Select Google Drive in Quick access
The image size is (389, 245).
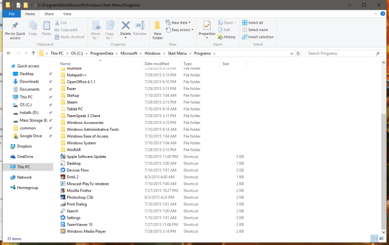tap(31, 136)
